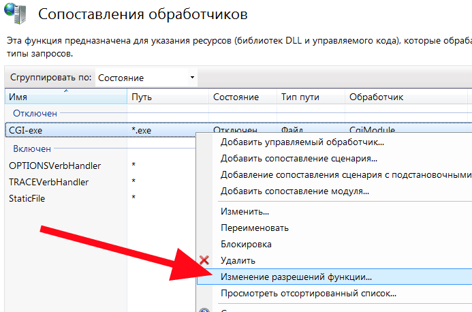This screenshot has height=312, width=472.
Task: Select the StaticFile handler entry
Action: click(x=27, y=198)
